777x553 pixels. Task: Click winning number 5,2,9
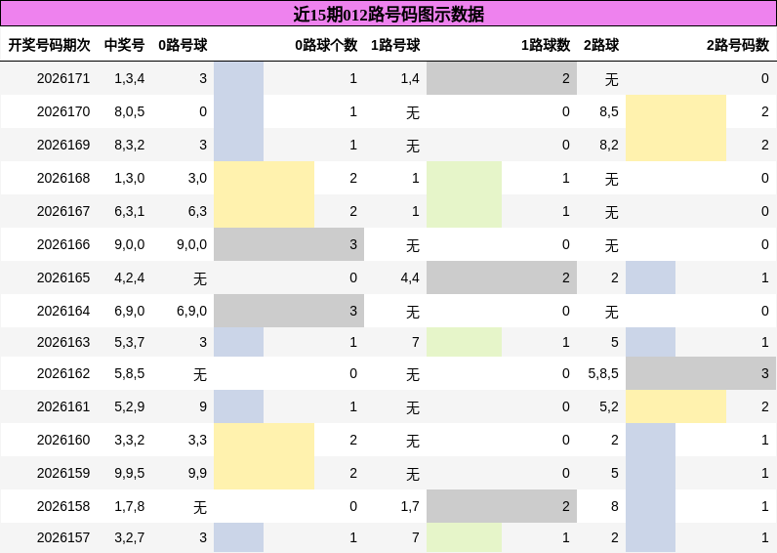pos(129,406)
